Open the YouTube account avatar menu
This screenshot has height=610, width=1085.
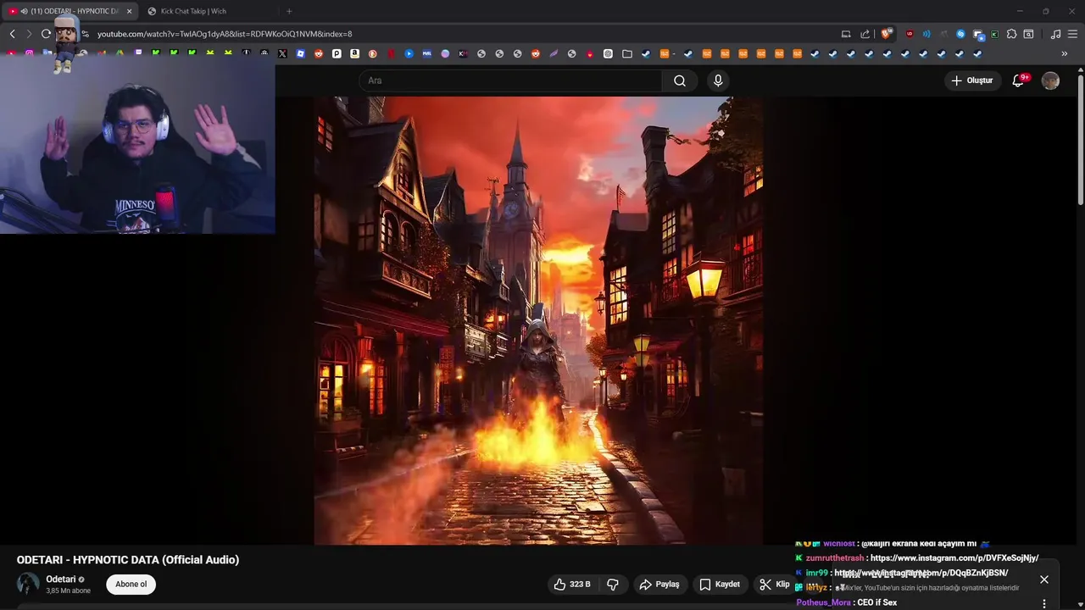1050,80
